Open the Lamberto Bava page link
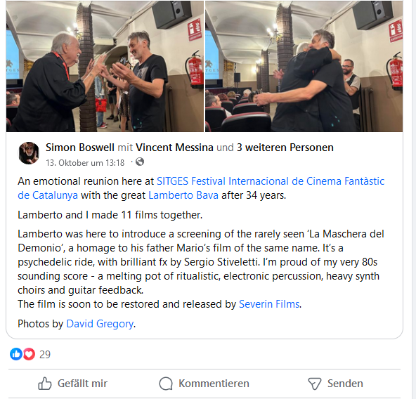The image size is (416, 399). click(183, 195)
